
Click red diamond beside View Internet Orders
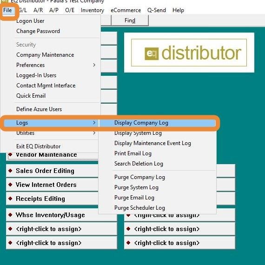click(10, 185)
